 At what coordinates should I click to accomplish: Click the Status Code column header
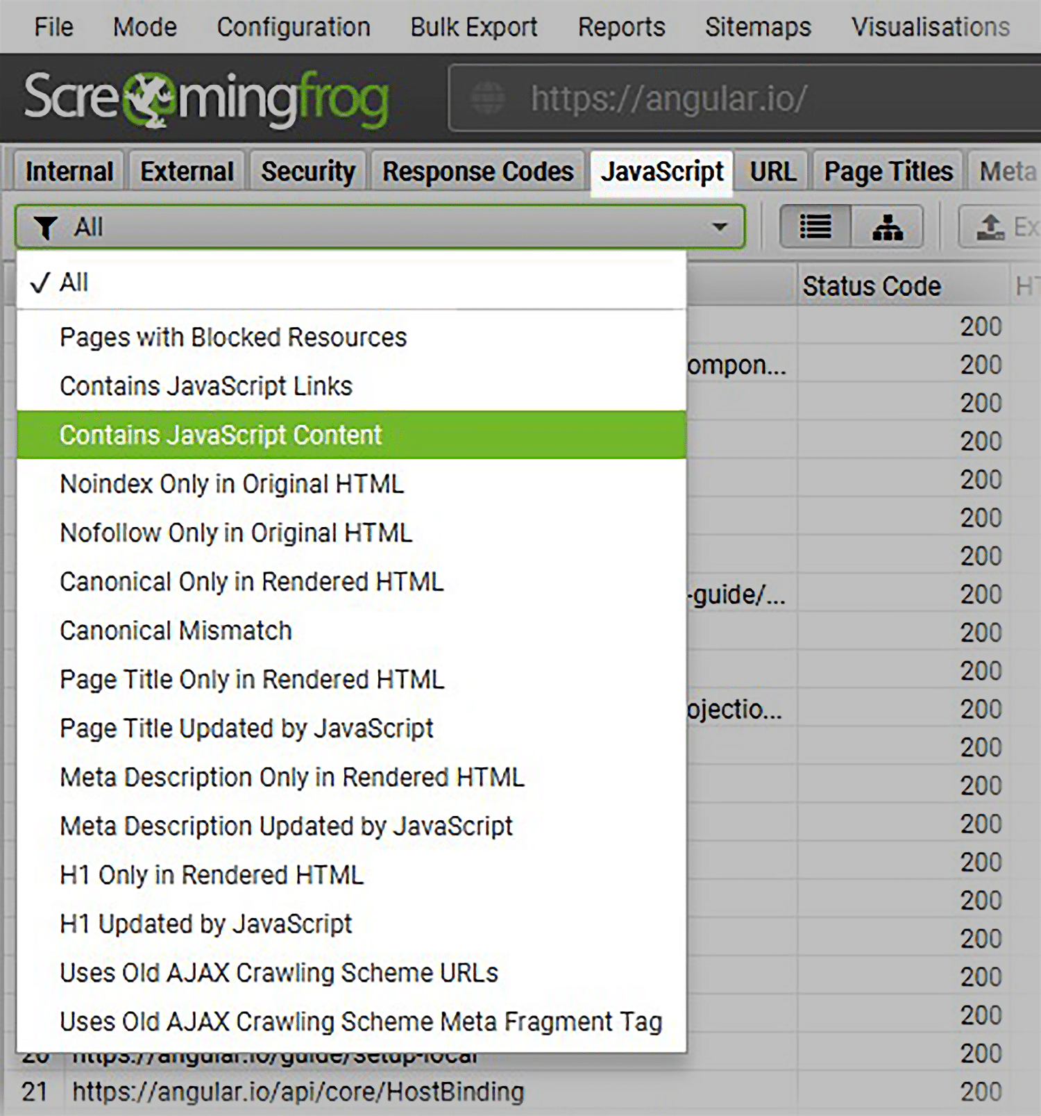click(x=902, y=286)
